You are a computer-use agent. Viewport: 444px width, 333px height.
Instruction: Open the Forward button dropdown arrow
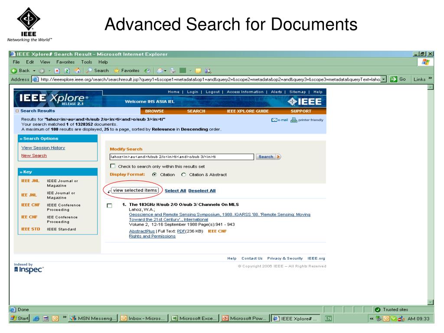(x=49, y=71)
